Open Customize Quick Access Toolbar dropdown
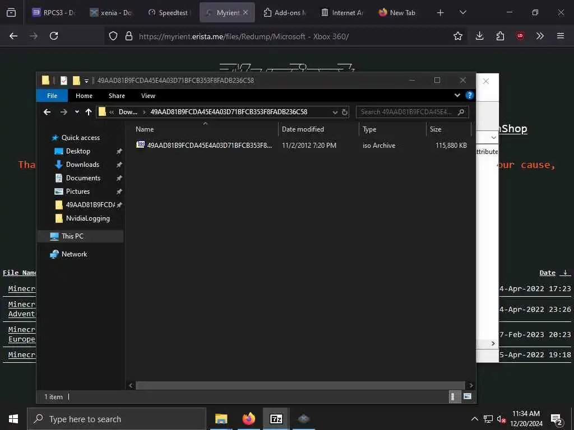 point(86,81)
